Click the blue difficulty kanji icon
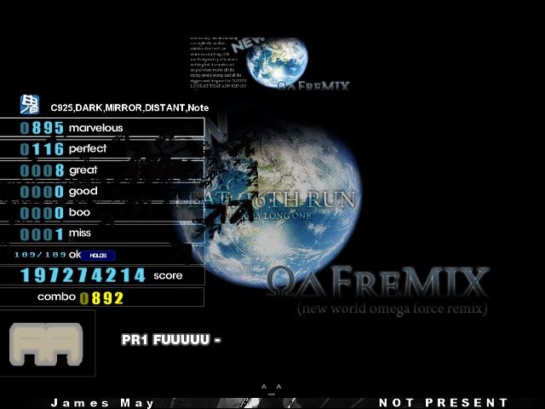 [x=30, y=104]
